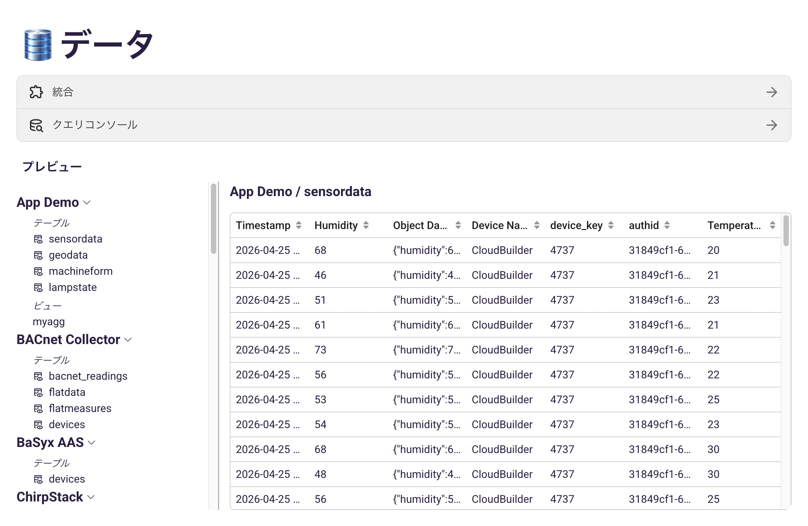Click the BaSyx AAS heading
808x526 pixels.
click(x=50, y=443)
